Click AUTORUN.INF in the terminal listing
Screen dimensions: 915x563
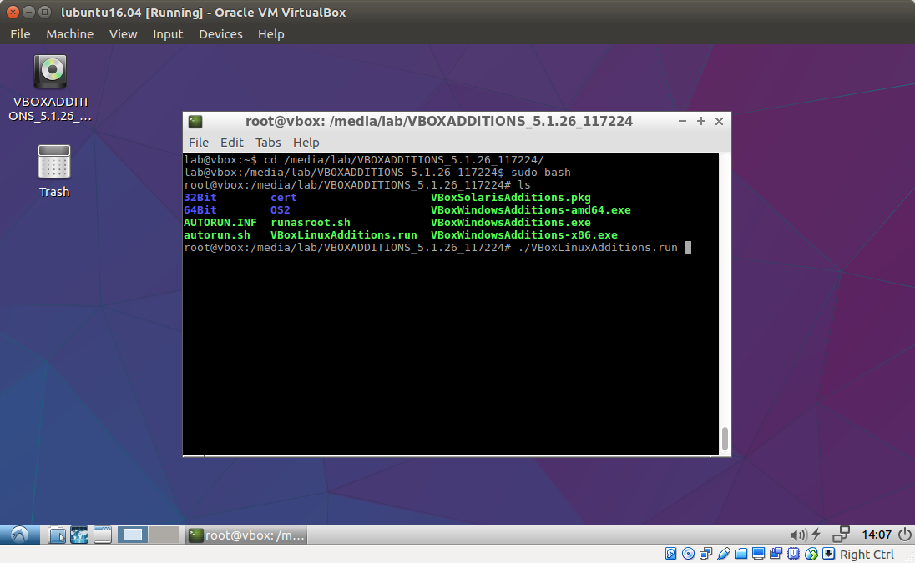tap(220, 223)
